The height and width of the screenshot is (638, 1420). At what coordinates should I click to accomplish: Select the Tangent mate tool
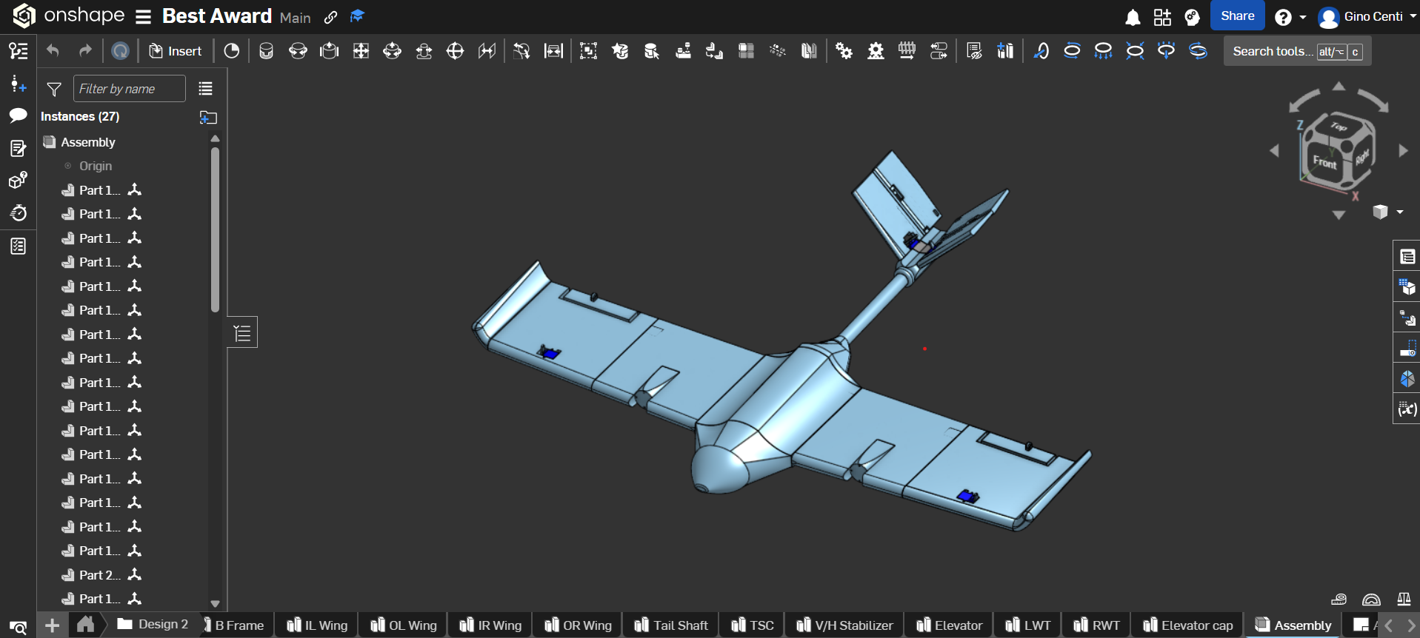(x=521, y=51)
